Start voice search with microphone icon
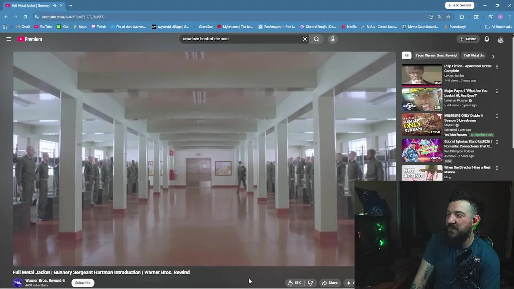Screen dimensions: 514x289 (x=332, y=39)
